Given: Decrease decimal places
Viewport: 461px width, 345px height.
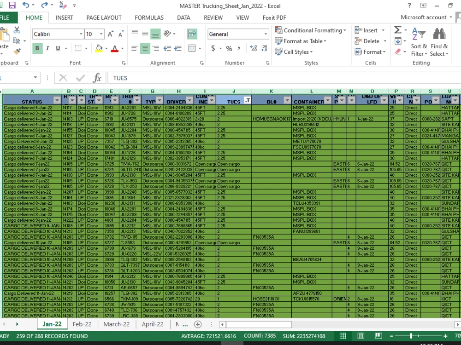Looking at the screenshot, I should [264, 48].
